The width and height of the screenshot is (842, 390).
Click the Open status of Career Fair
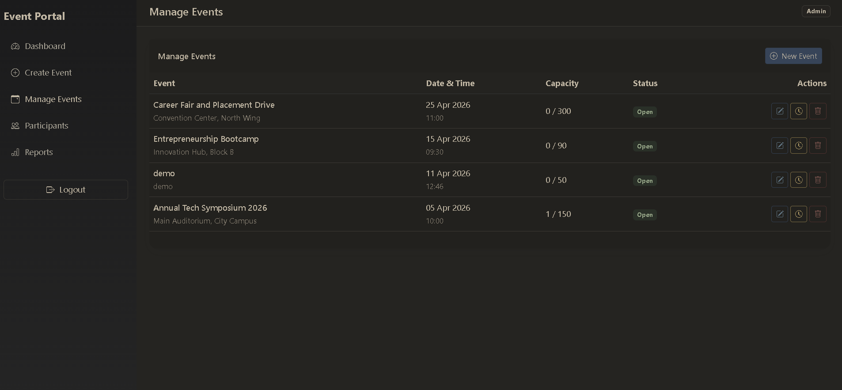click(645, 112)
